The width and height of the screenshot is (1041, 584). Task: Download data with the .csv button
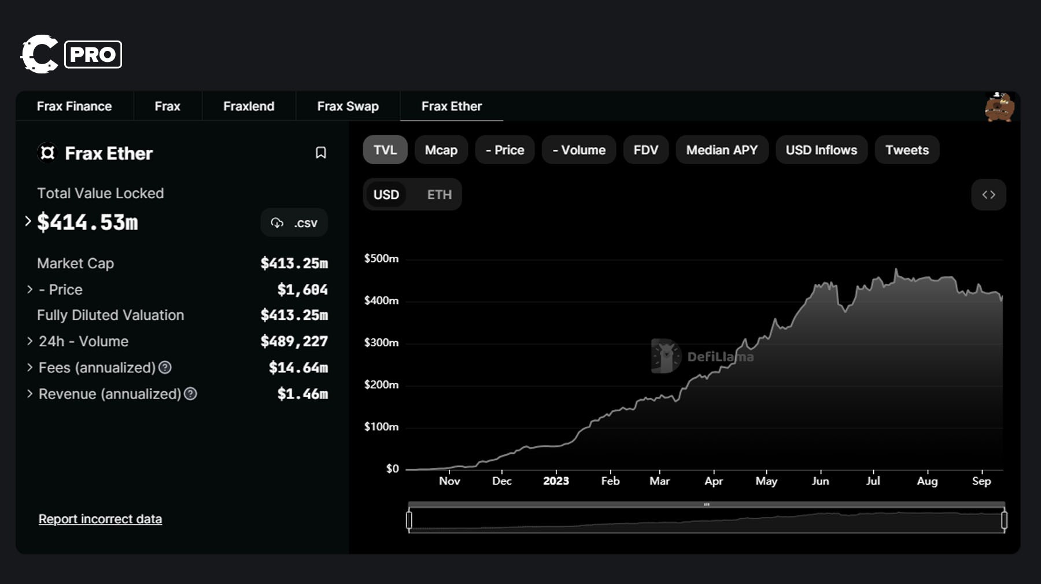(295, 223)
